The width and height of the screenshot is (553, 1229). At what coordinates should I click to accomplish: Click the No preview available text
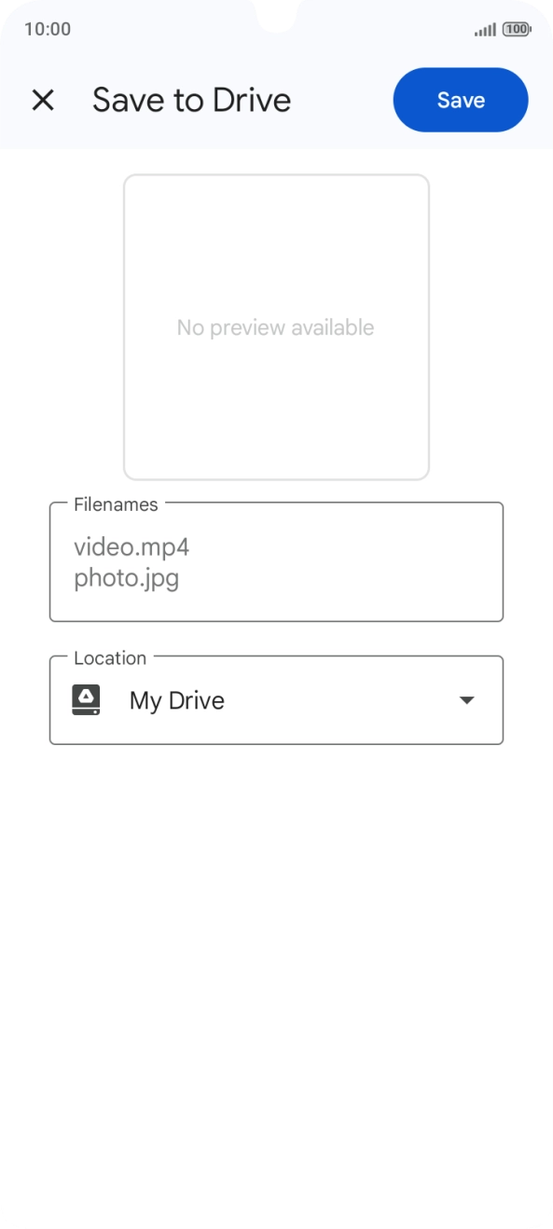tap(276, 327)
